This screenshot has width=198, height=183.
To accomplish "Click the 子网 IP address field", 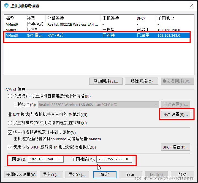I will pos(46,159).
